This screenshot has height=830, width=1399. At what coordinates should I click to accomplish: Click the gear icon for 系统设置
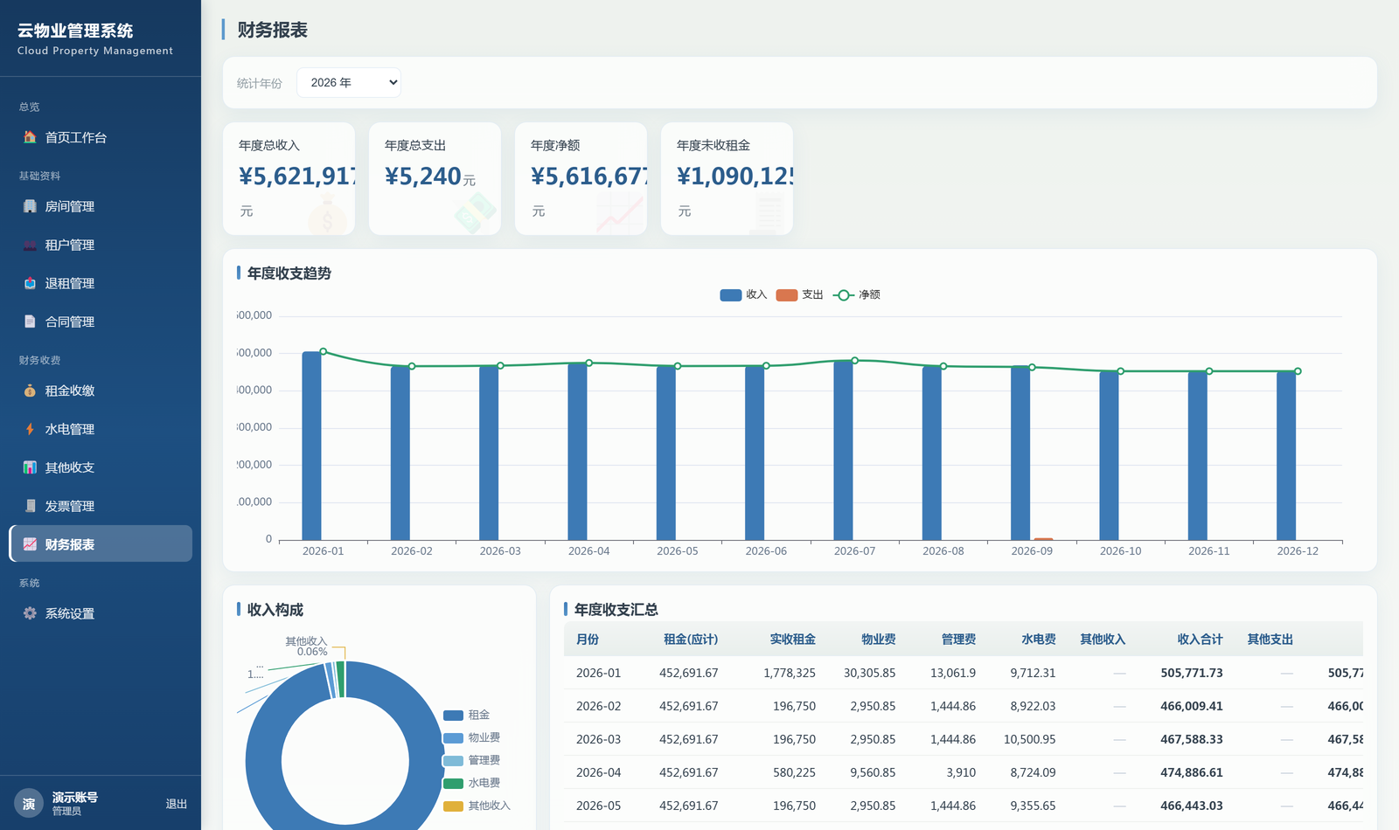(30, 613)
